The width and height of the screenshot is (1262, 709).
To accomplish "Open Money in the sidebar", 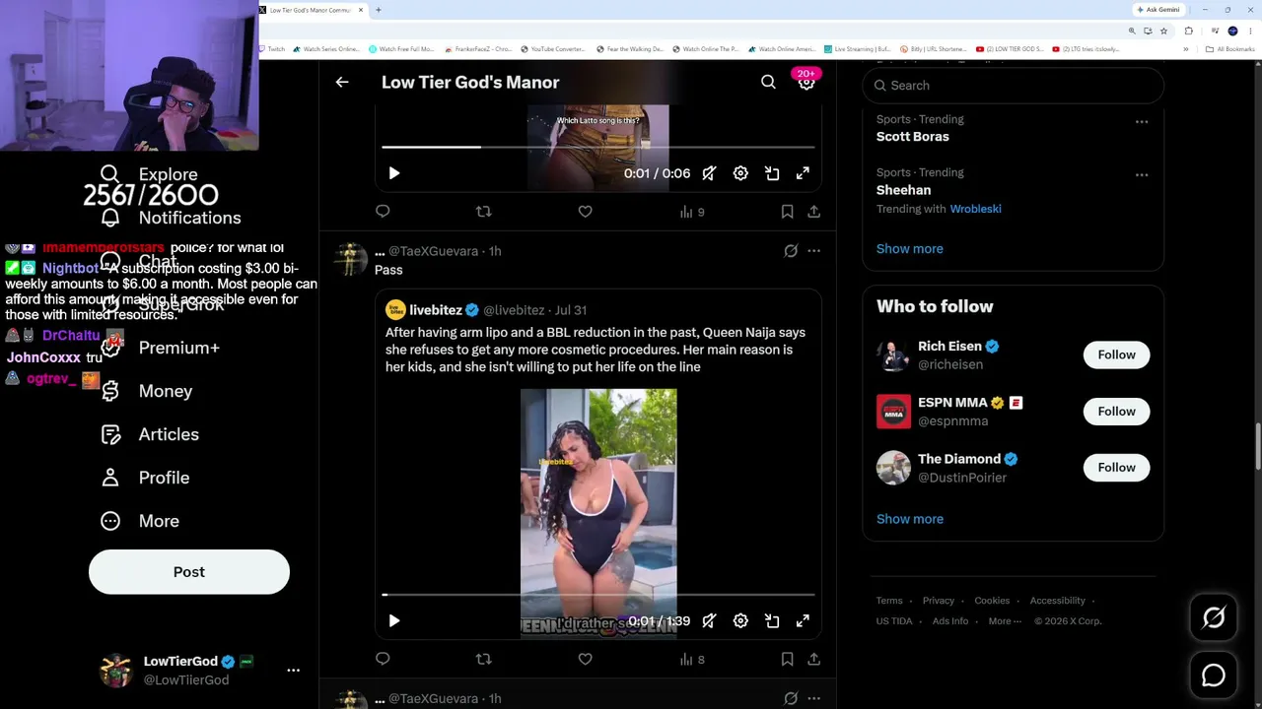I will tap(146, 391).
